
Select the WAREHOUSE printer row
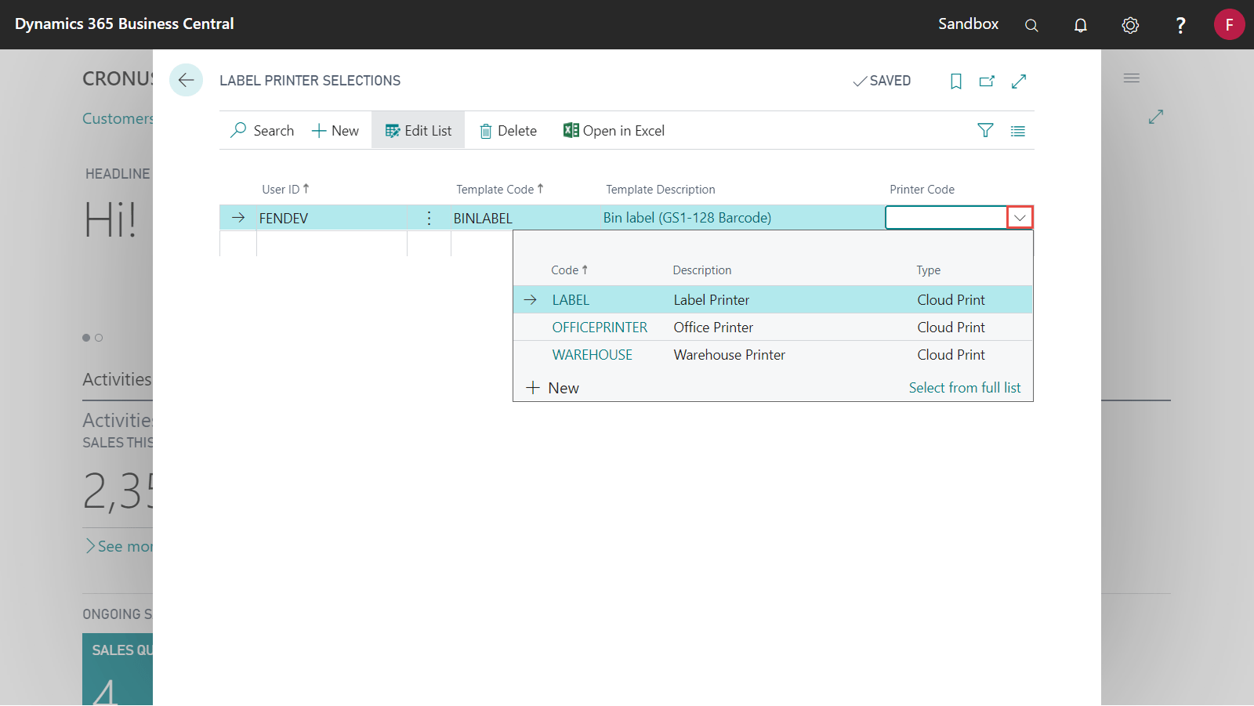(592, 355)
